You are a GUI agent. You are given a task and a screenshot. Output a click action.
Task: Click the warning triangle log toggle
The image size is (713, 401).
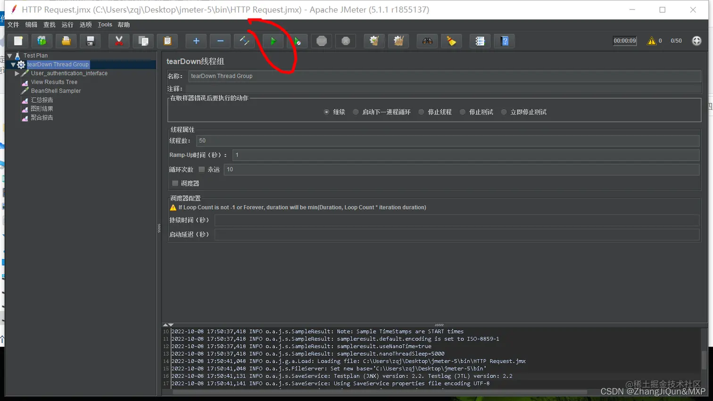pos(652,41)
